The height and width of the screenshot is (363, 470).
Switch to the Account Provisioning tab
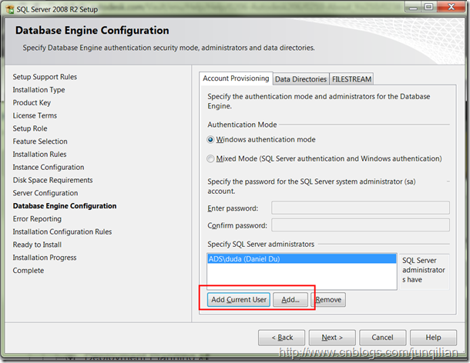(x=236, y=78)
